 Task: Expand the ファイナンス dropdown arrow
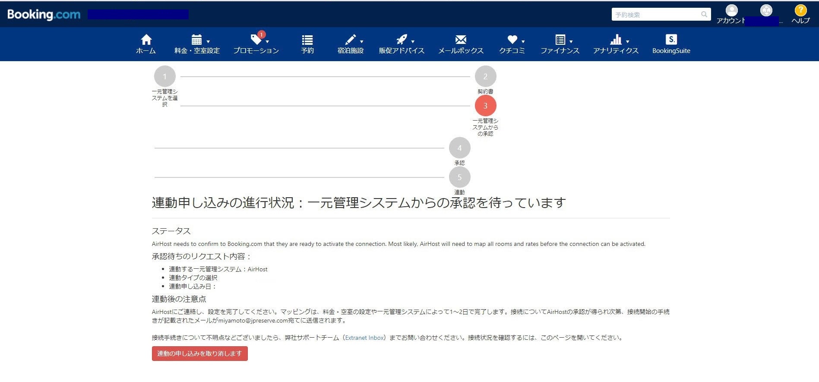click(x=571, y=42)
